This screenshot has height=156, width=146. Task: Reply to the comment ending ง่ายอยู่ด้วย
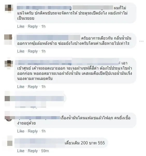click(33, 131)
